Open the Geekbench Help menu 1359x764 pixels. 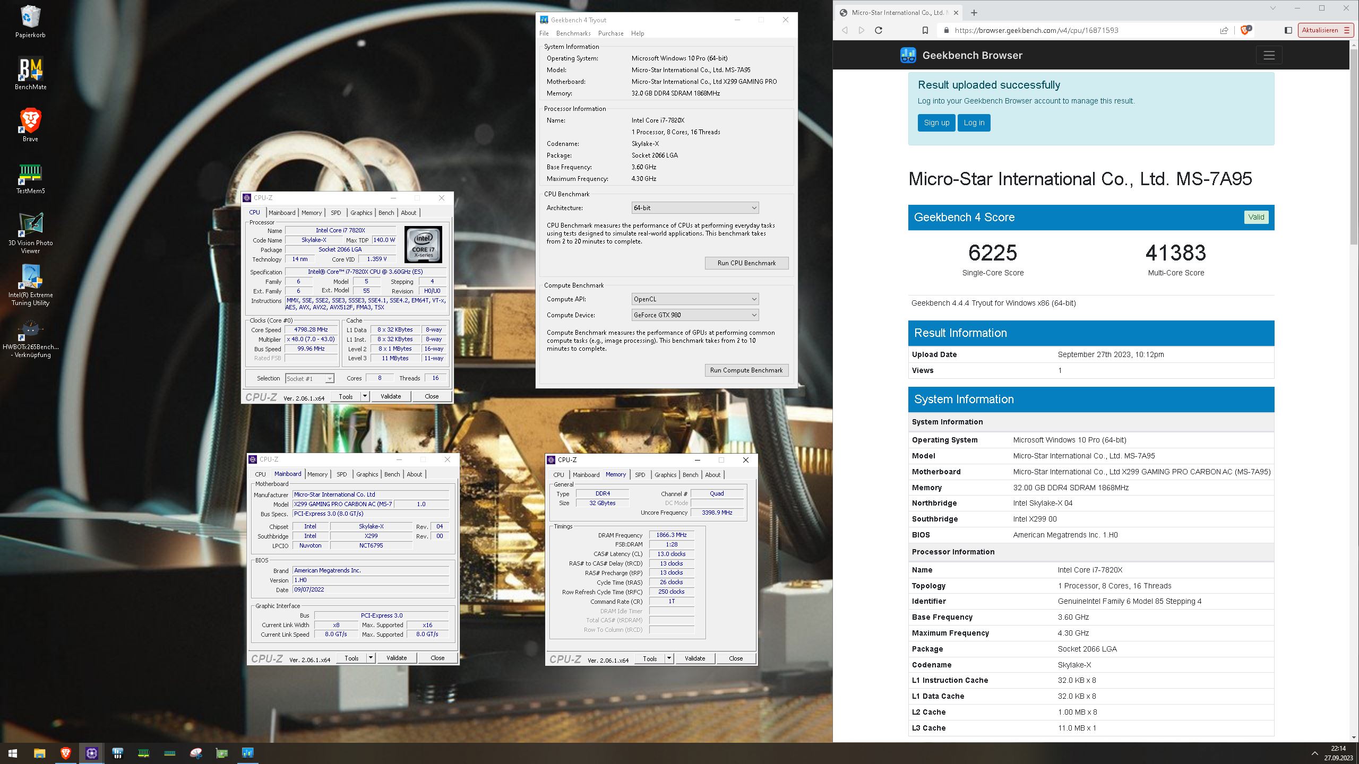pos(637,33)
